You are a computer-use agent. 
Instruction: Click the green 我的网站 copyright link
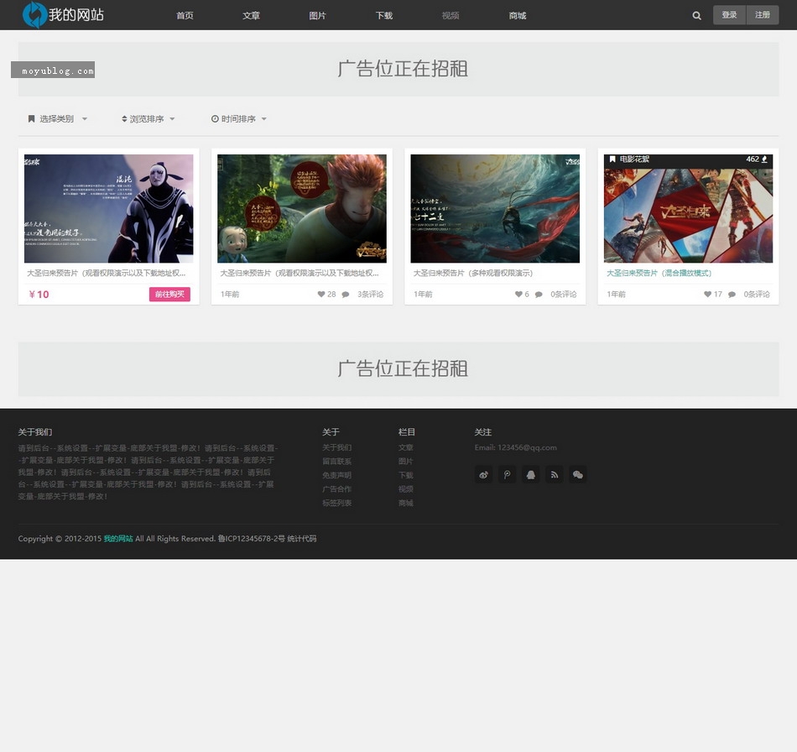pyautogui.click(x=118, y=539)
